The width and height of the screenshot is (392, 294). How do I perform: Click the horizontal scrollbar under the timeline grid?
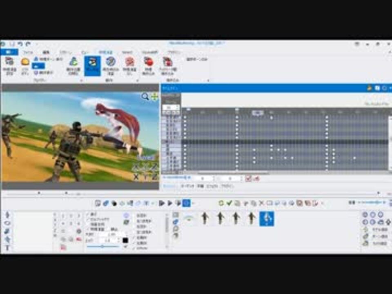tap(234, 173)
